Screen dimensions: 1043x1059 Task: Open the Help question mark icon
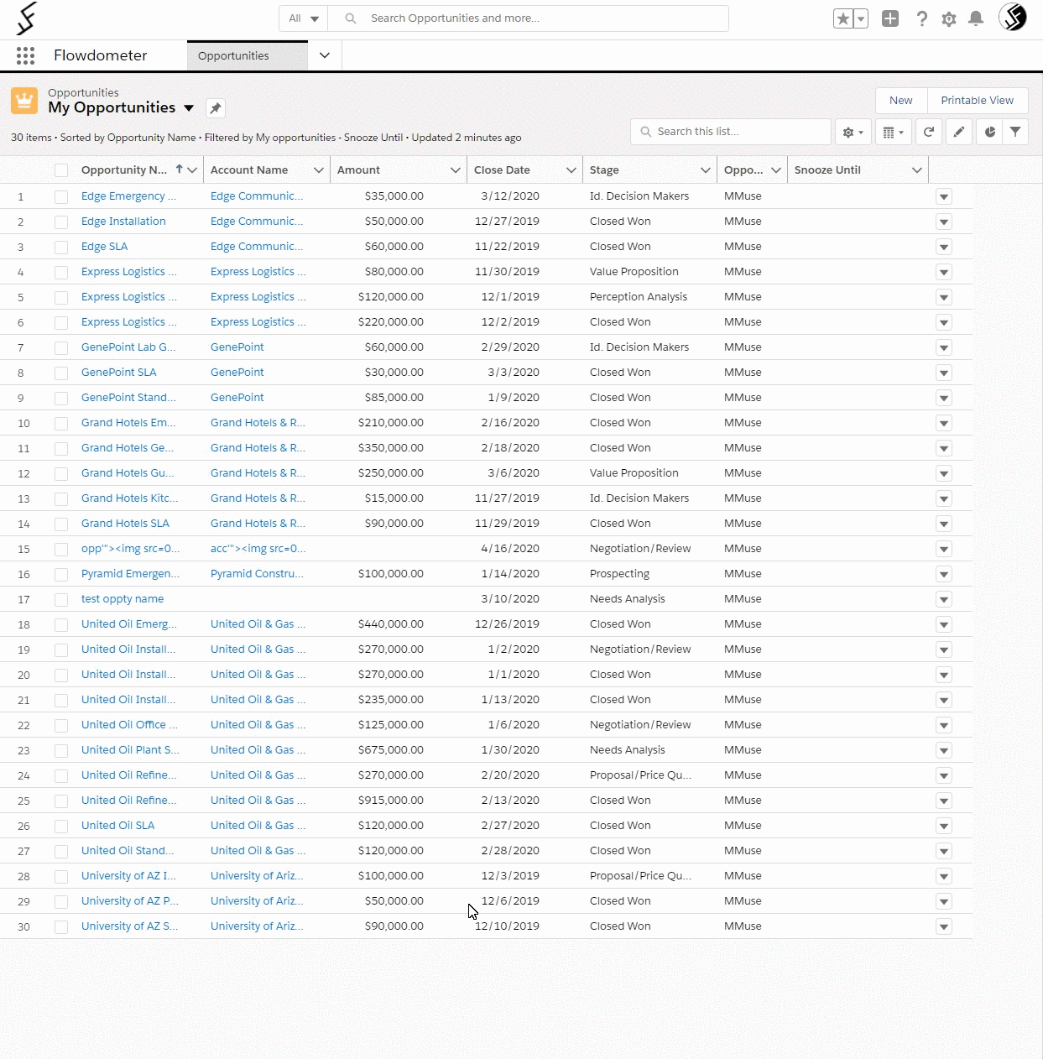[x=921, y=18]
